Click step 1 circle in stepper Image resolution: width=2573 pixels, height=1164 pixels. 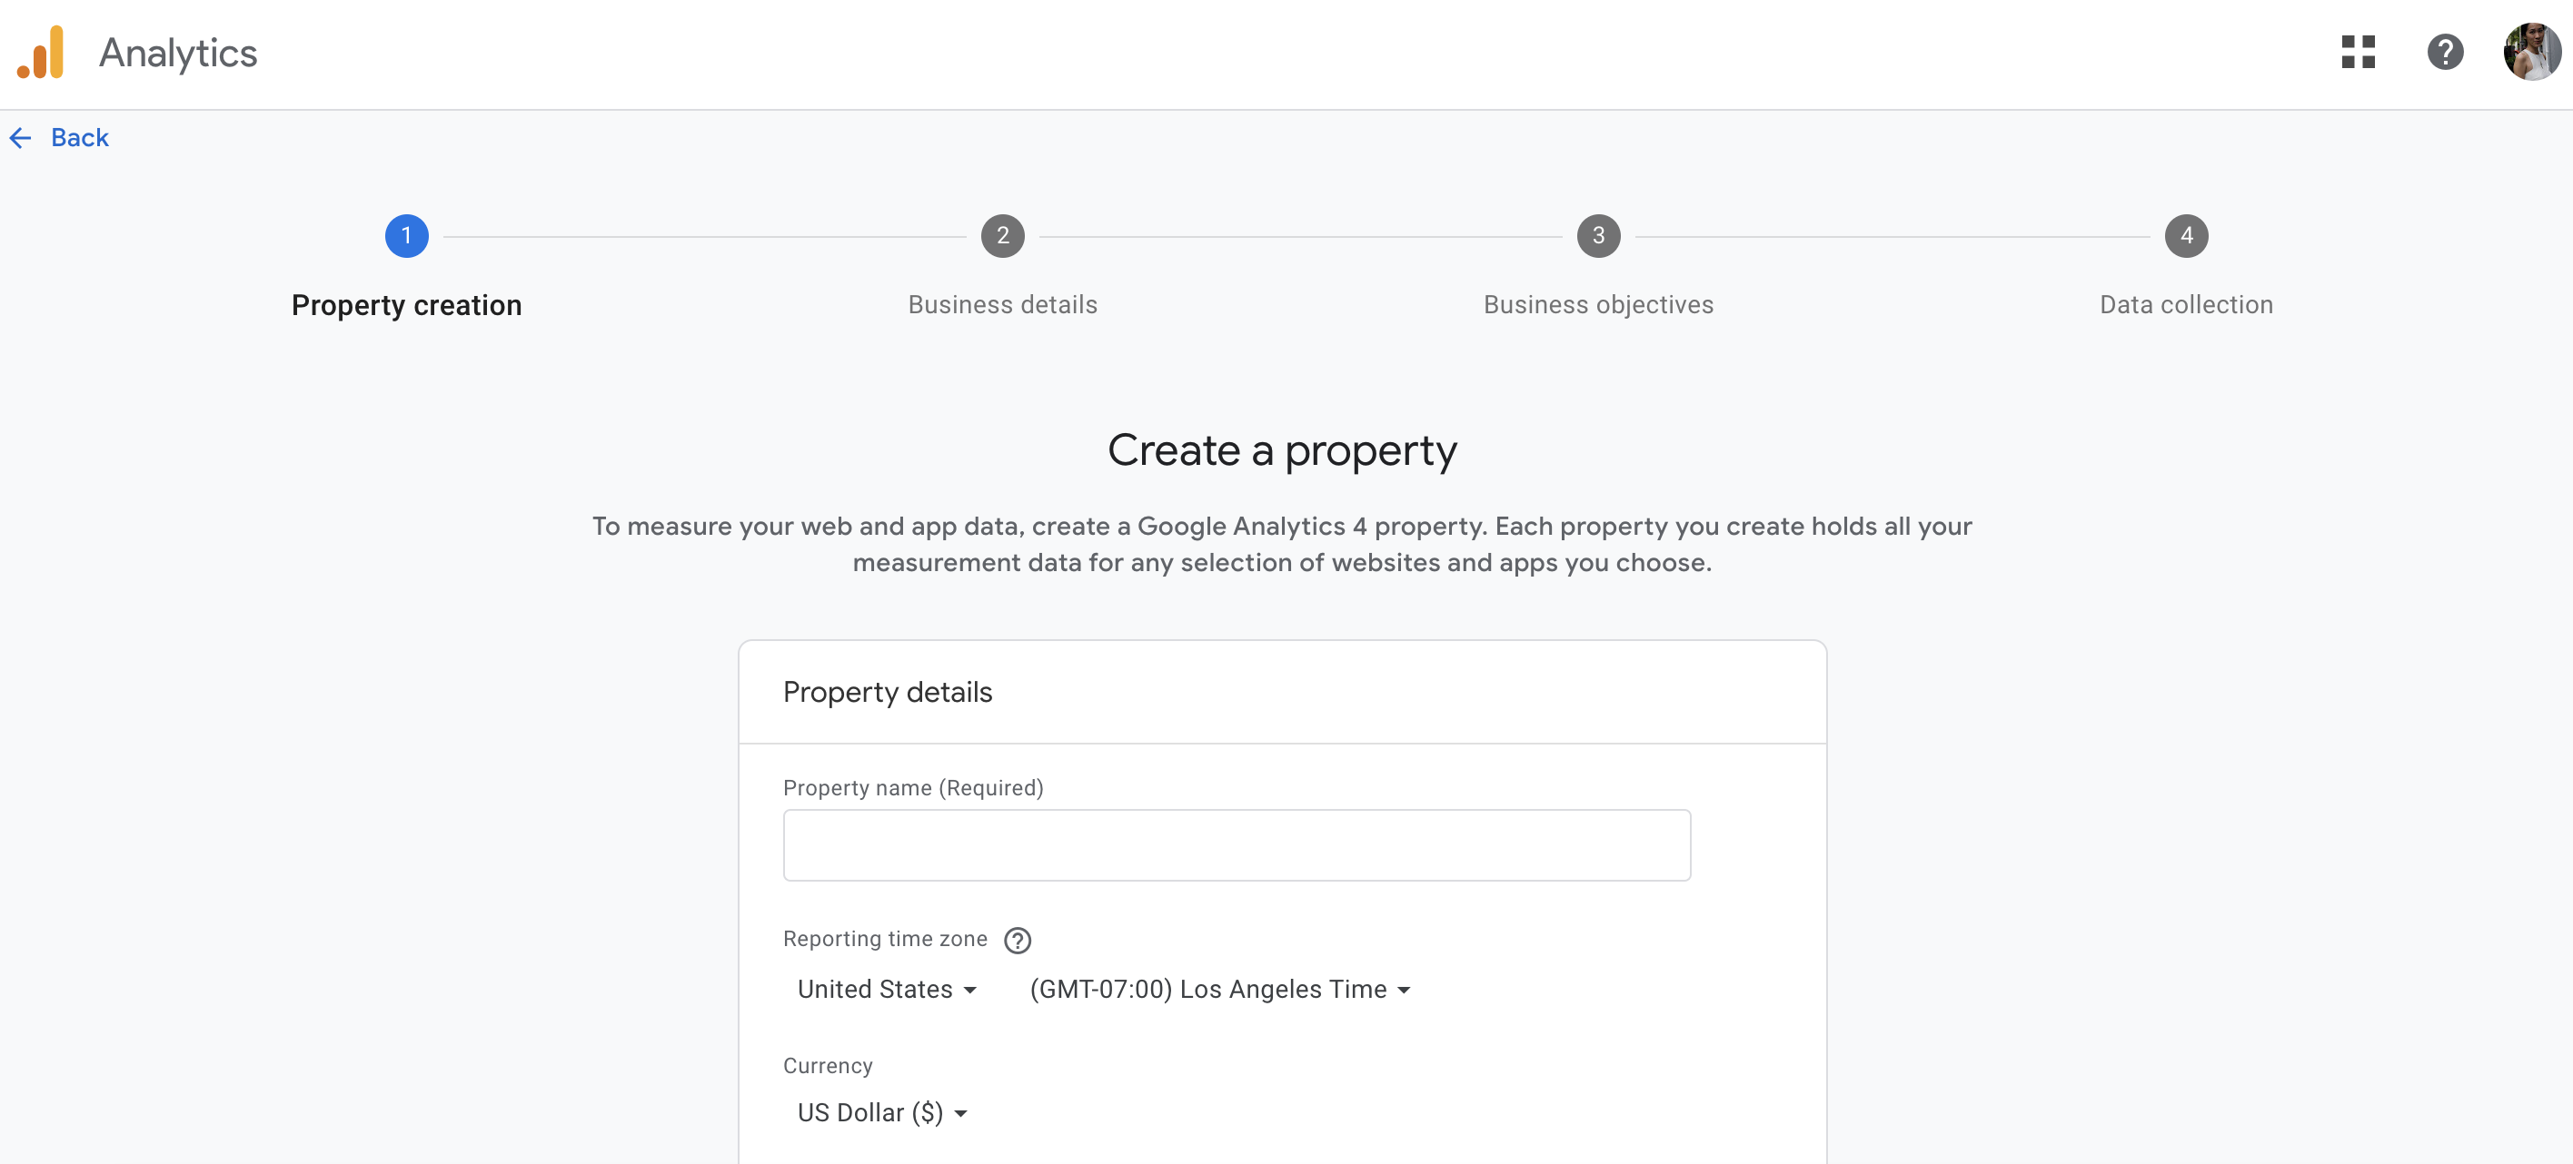pos(406,237)
